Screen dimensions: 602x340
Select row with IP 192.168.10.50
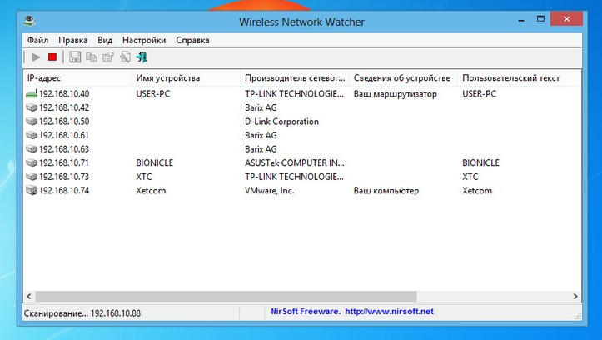pos(301,122)
